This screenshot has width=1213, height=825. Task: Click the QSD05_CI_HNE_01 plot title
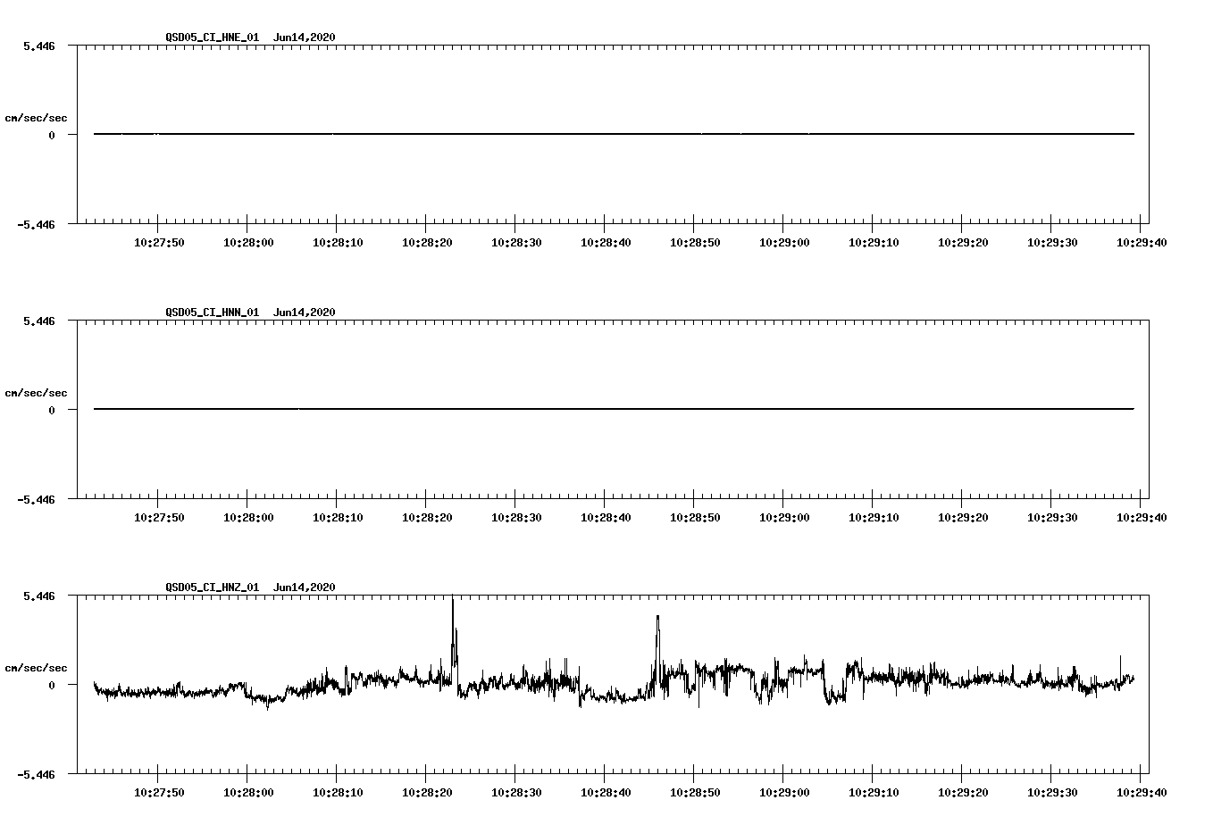click(213, 37)
